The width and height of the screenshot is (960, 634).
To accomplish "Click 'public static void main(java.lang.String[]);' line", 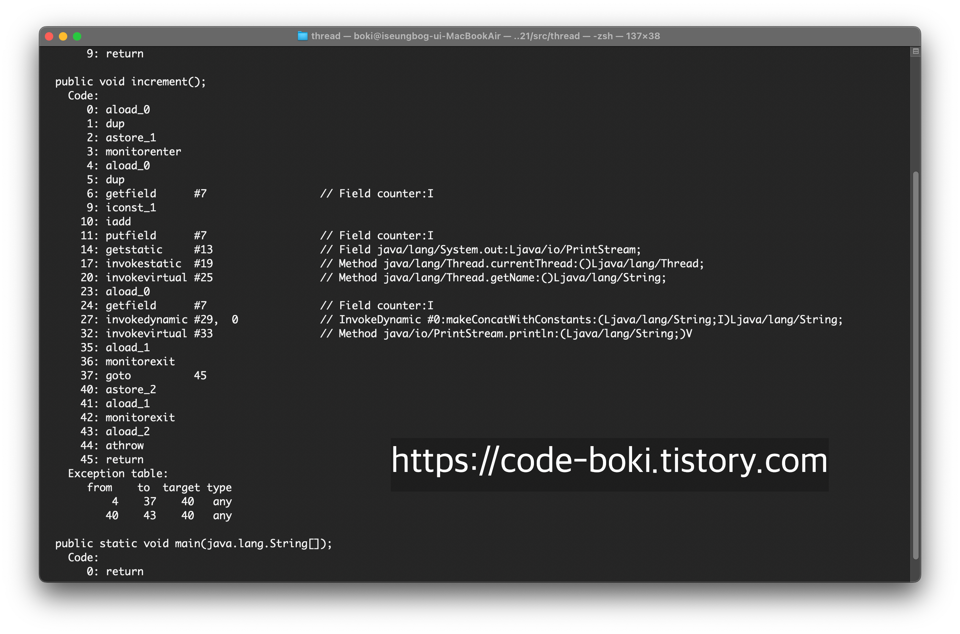I will click(x=193, y=543).
